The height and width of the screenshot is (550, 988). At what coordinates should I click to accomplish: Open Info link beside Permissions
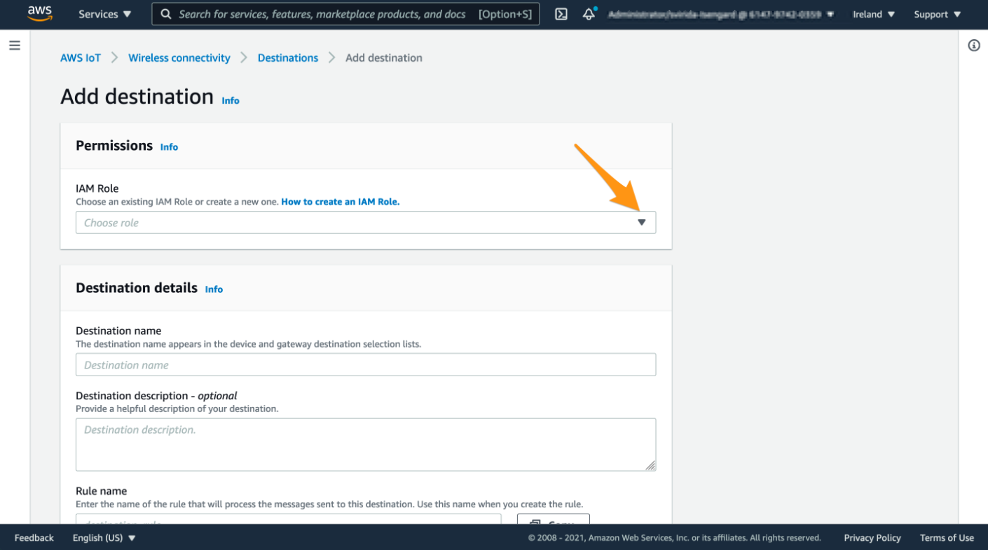click(169, 147)
